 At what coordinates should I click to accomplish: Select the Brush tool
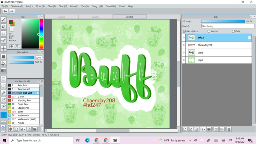pos(3,19)
